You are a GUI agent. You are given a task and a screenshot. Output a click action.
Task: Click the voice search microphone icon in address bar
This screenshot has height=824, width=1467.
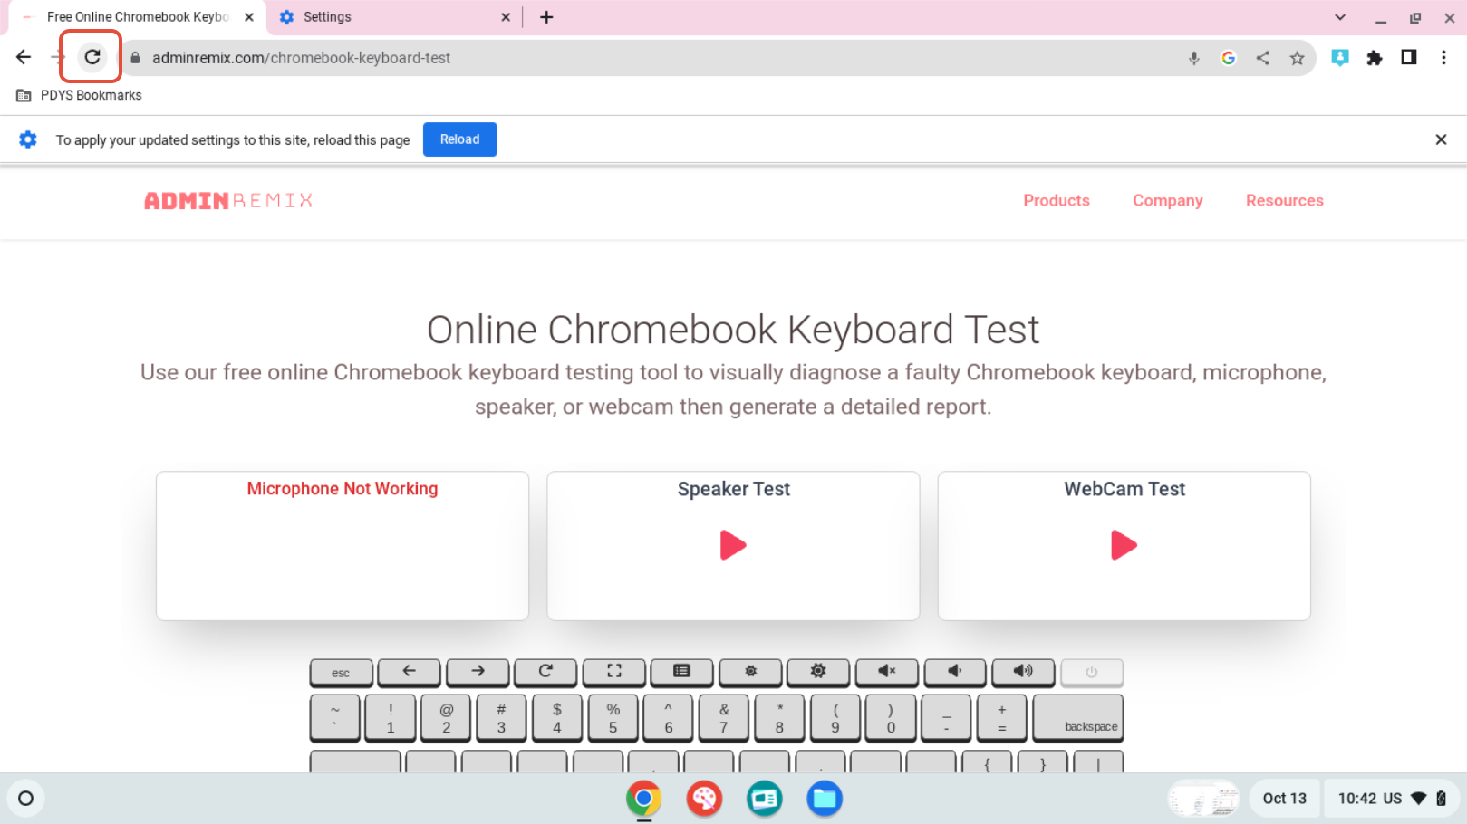click(1194, 58)
